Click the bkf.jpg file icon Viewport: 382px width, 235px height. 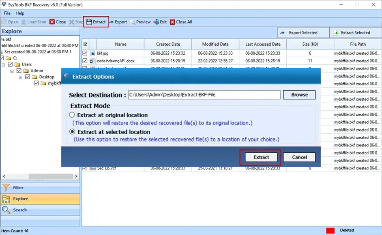[x=92, y=53]
